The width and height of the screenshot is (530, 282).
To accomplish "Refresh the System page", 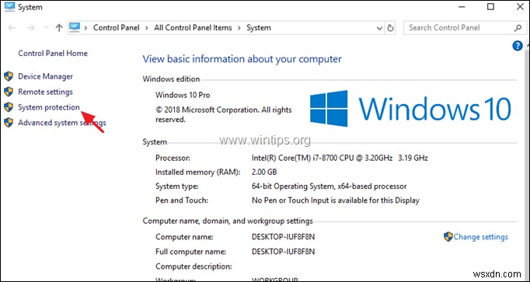I will click(x=390, y=28).
